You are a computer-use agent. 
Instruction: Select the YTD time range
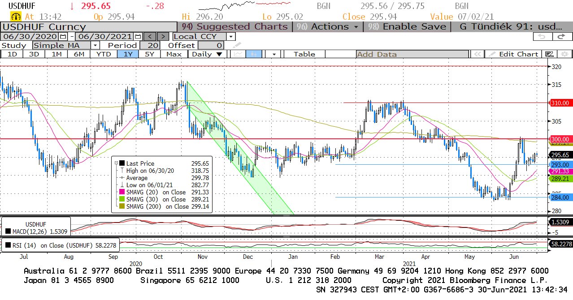tap(104, 54)
